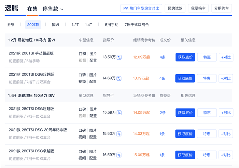239x168 pixels.
Task: View 13.19万起 dealer reference price
Action: 141,78
